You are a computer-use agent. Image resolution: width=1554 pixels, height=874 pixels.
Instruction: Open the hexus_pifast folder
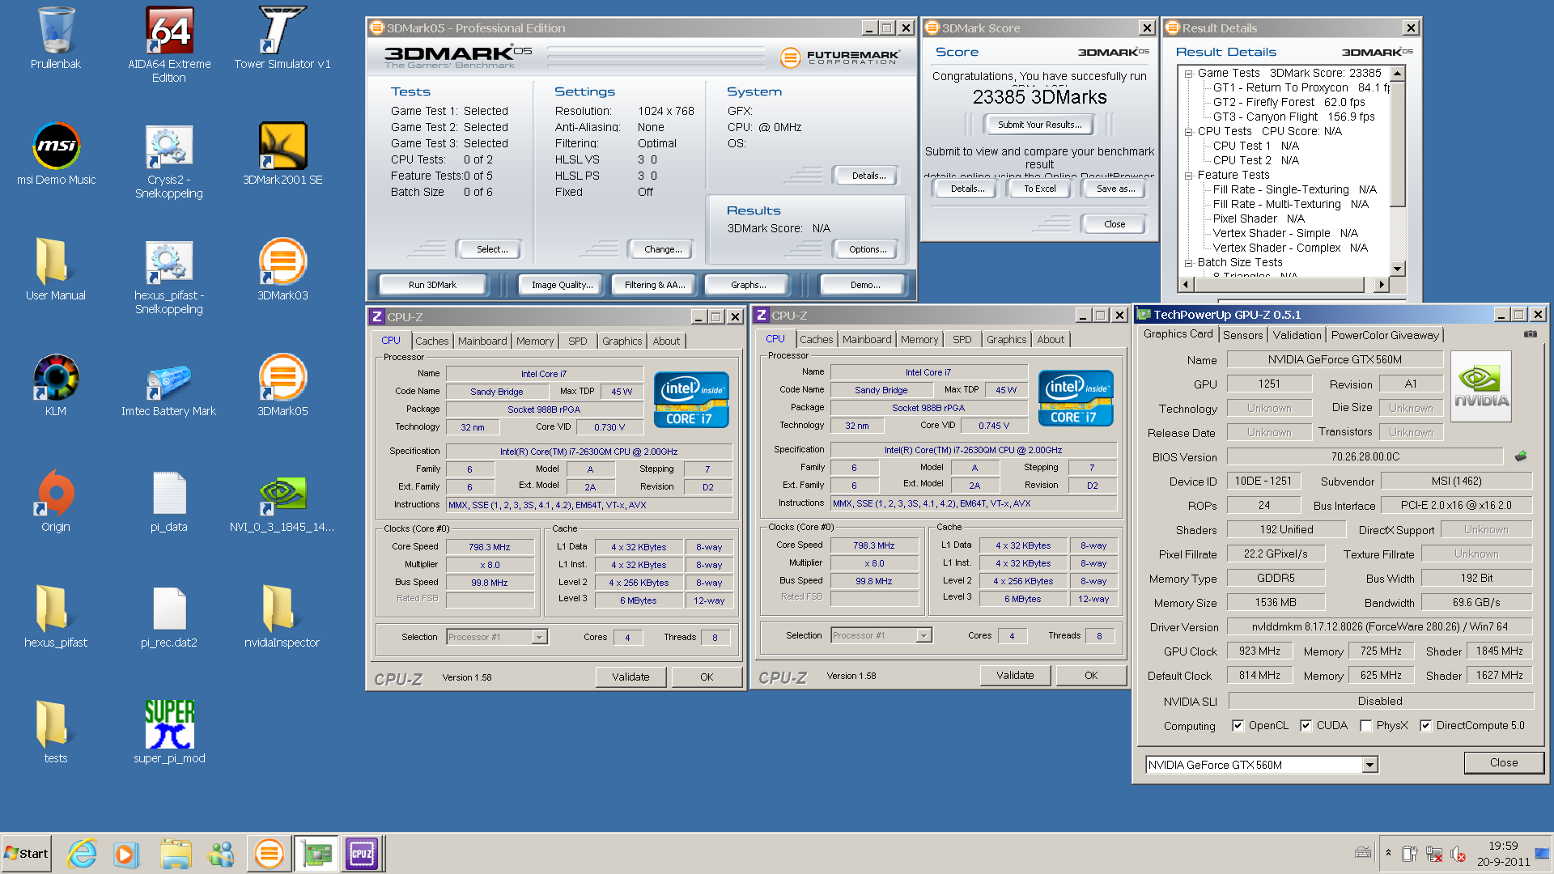56,617
